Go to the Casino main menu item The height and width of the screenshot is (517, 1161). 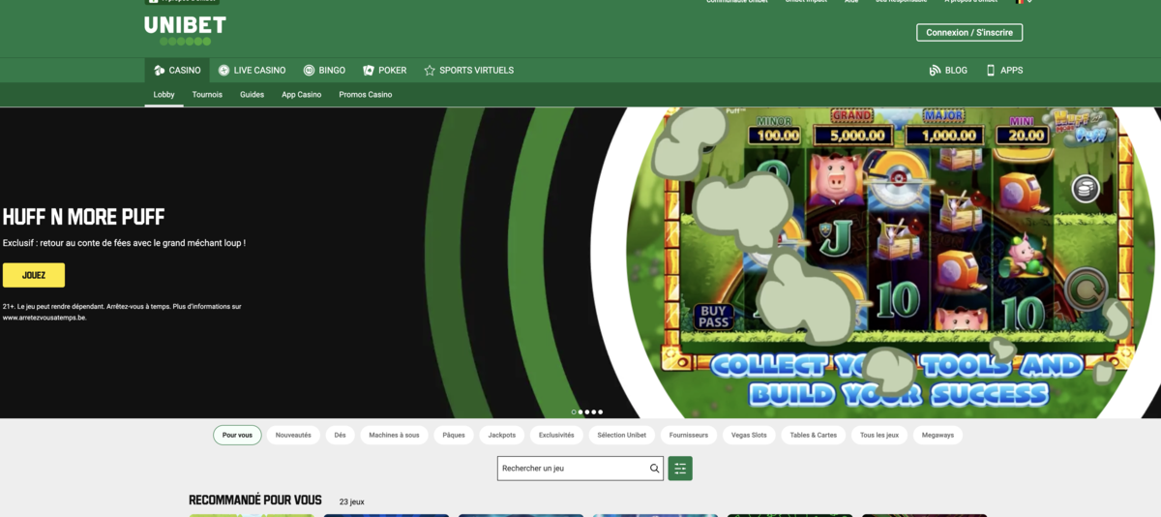[x=177, y=71]
